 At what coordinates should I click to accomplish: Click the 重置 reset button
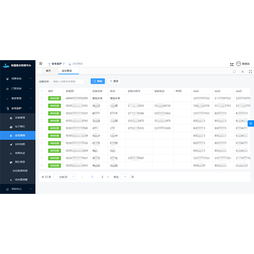coord(114,81)
